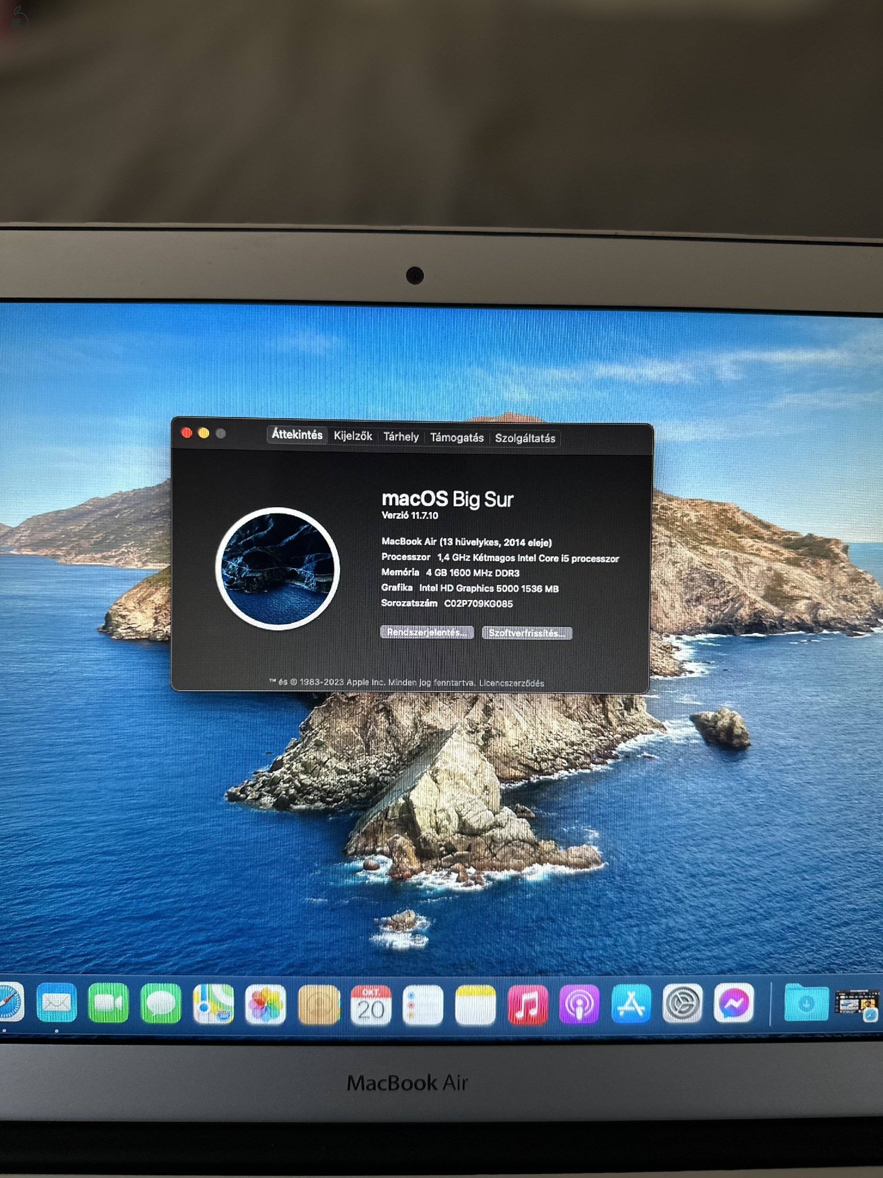Image resolution: width=883 pixels, height=1178 pixels.
Task: Open Messages from the dock
Action: click(x=161, y=1004)
